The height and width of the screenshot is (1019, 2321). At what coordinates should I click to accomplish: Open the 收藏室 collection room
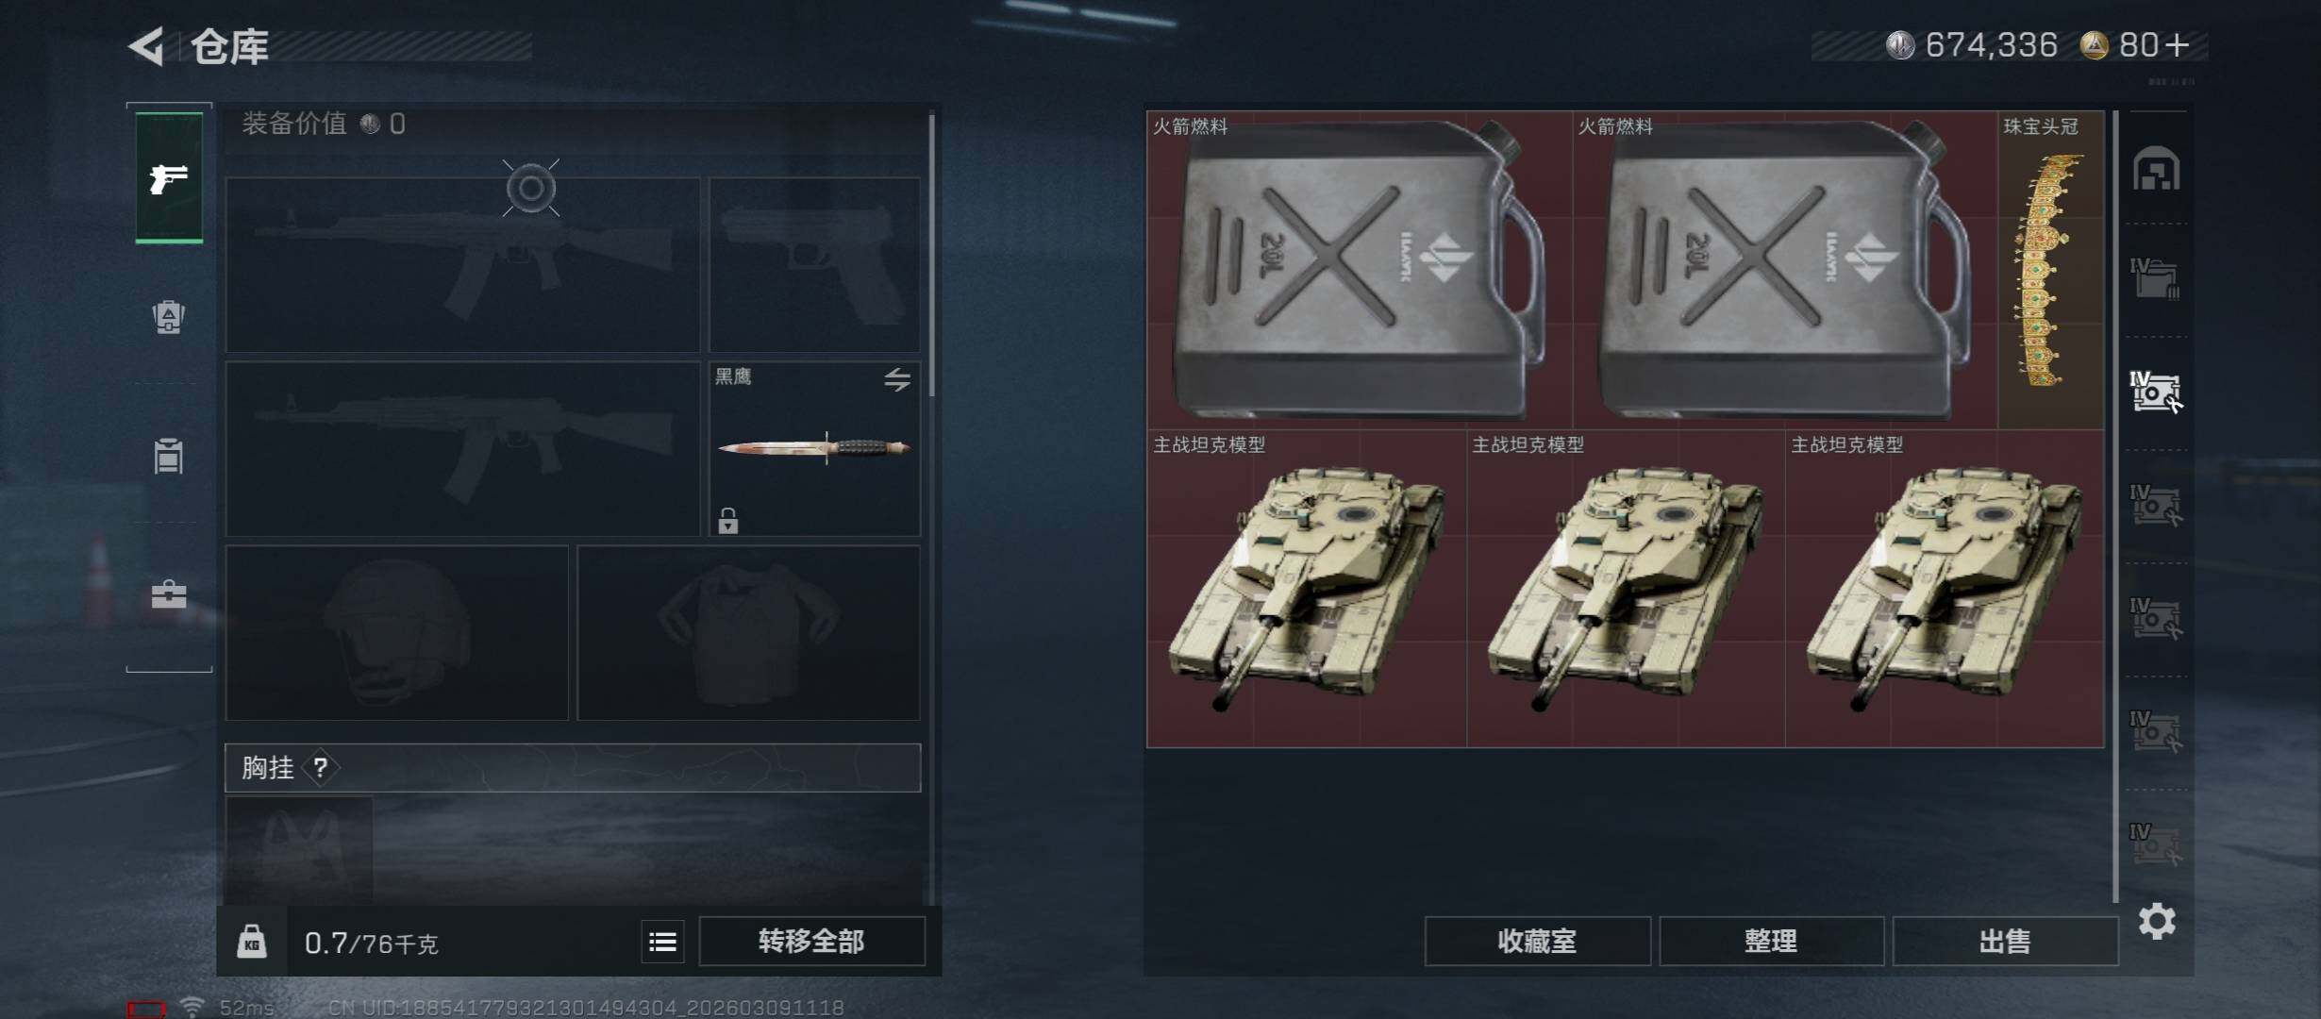click(1537, 941)
